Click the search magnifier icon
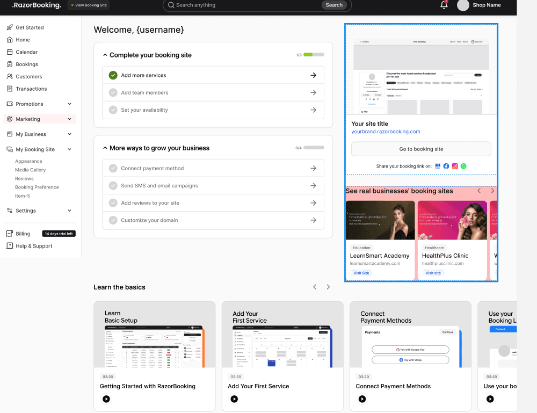The width and height of the screenshot is (537, 413). (171, 5)
